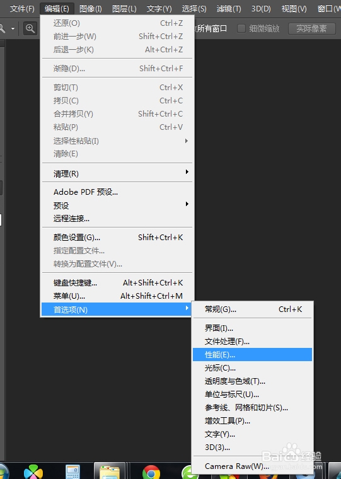The height and width of the screenshot is (479, 341).
Task: Choose 后退一步(K) menu entry
Action: (117, 50)
